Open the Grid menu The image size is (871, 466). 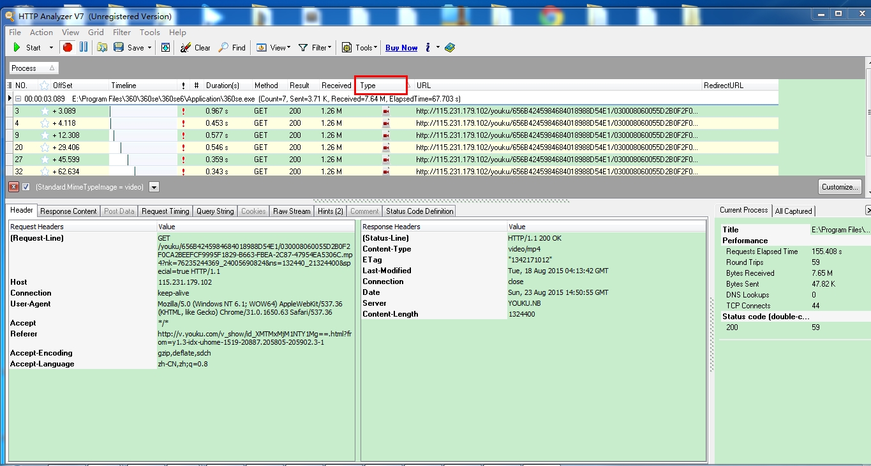(x=96, y=33)
